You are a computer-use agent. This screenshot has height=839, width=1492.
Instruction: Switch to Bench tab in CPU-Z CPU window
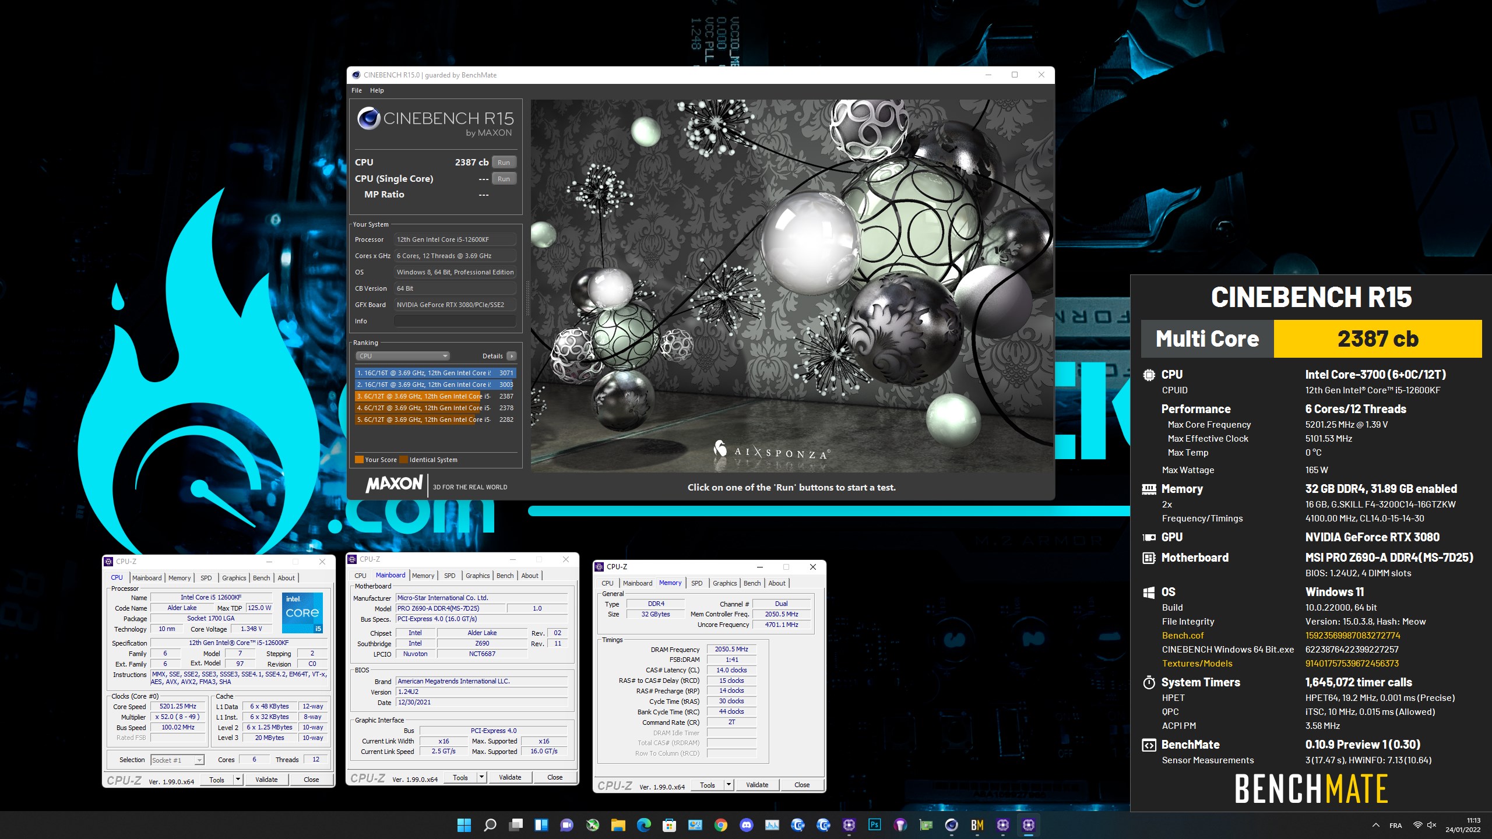(x=262, y=578)
